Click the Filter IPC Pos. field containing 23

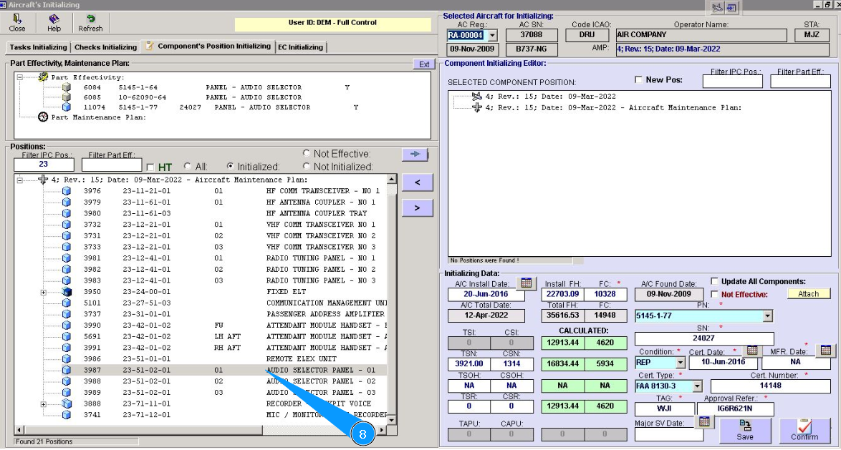pyautogui.click(x=44, y=165)
